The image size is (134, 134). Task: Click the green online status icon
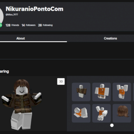coord(1,25)
